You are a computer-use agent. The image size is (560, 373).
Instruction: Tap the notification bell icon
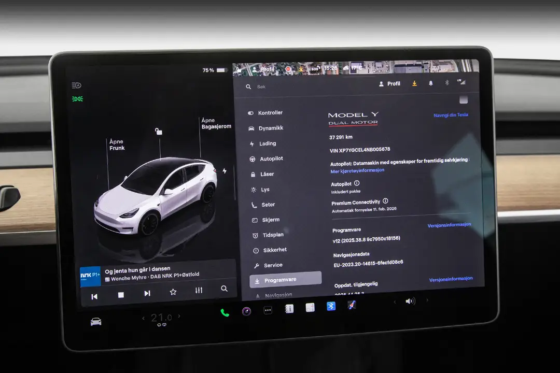pyautogui.click(x=431, y=83)
